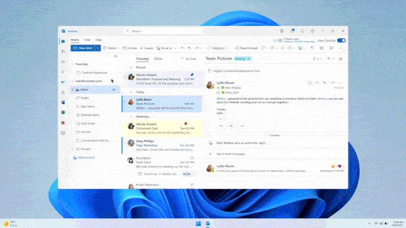
Task: Open the Windows Start button
Action: (x=198, y=223)
